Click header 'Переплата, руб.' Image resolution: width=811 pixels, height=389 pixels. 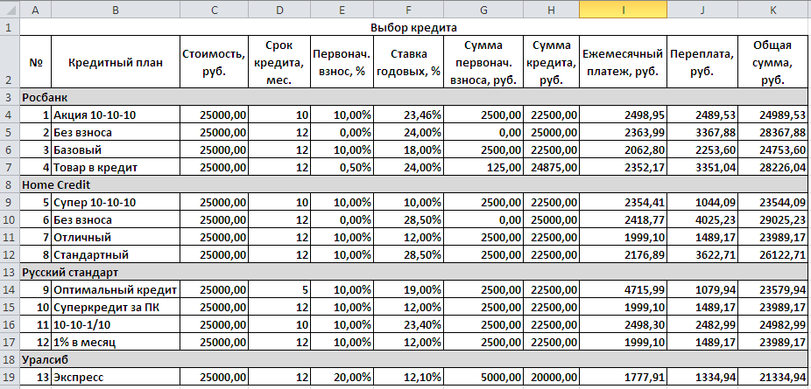coord(702,62)
